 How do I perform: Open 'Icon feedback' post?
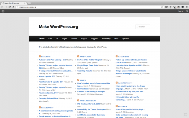tap(83, 89)
